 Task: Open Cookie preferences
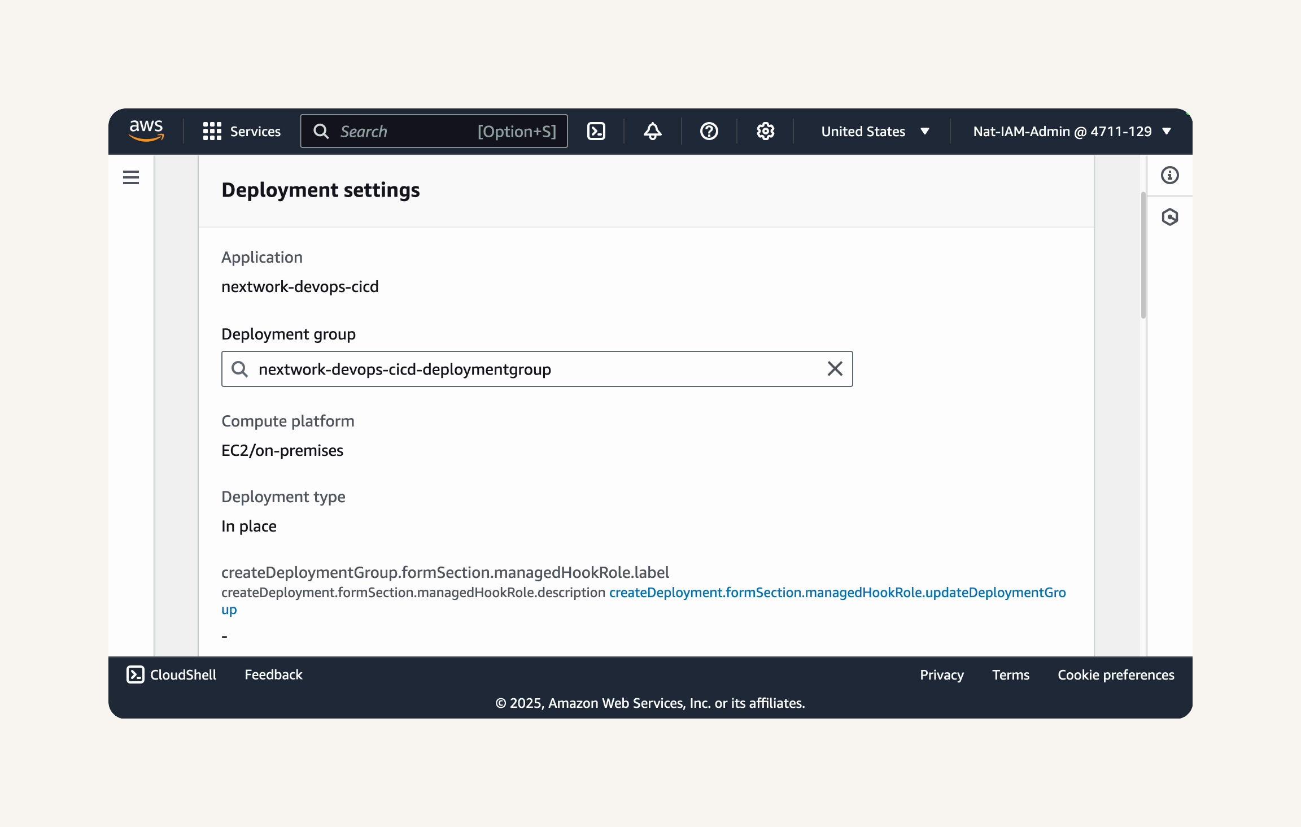(x=1116, y=674)
